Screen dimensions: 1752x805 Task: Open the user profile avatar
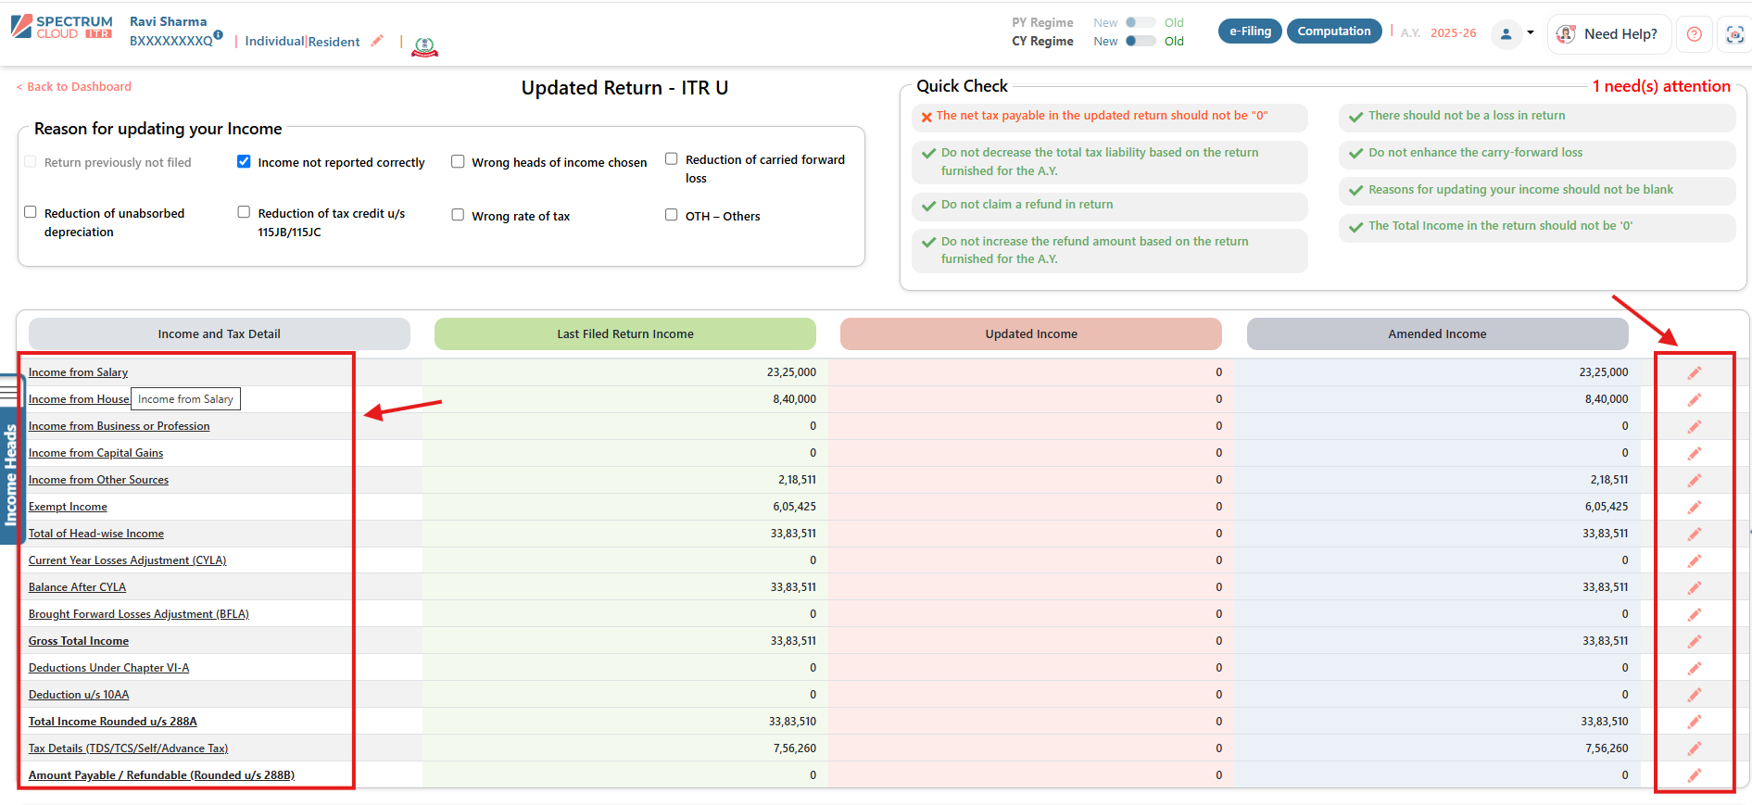1506,34
